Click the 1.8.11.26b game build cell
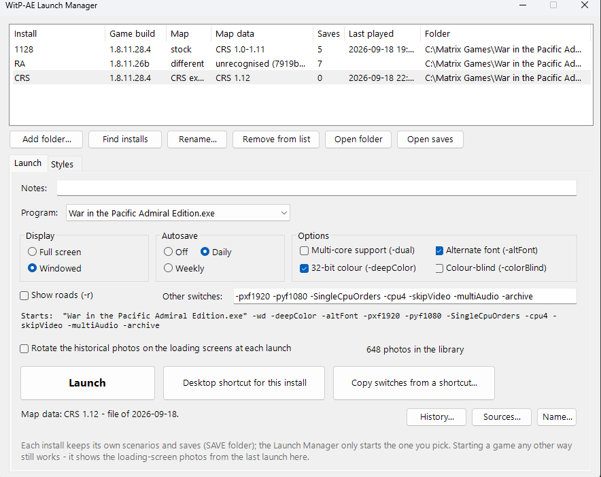This screenshot has height=477, width=601. pos(129,64)
